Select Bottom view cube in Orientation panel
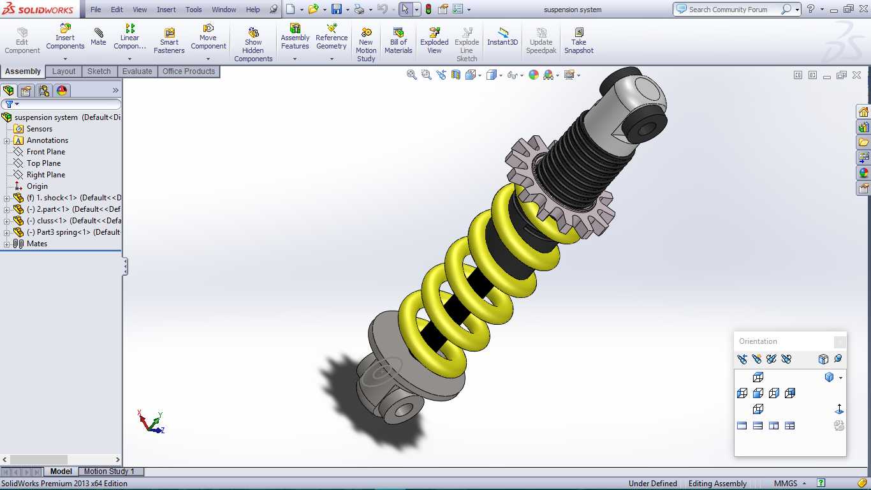The width and height of the screenshot is (871, 490). pos(758,409)
